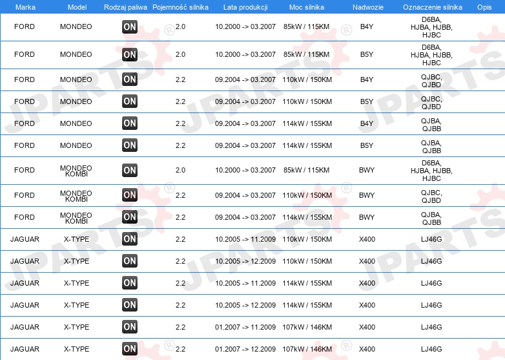Select FORD cell in the 2.0 B4Y row
The width and height of the screenshot is (505, 360).
pyautogui.click(x=25, y=26)
